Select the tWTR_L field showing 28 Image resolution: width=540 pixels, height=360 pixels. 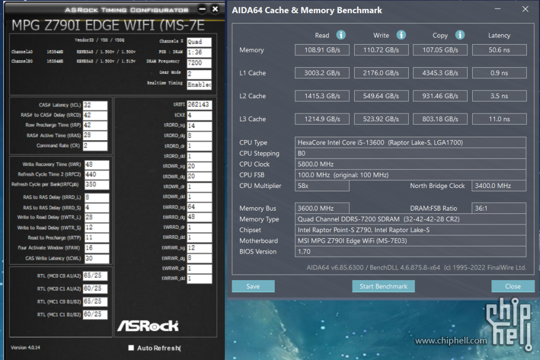coord(97,218)
